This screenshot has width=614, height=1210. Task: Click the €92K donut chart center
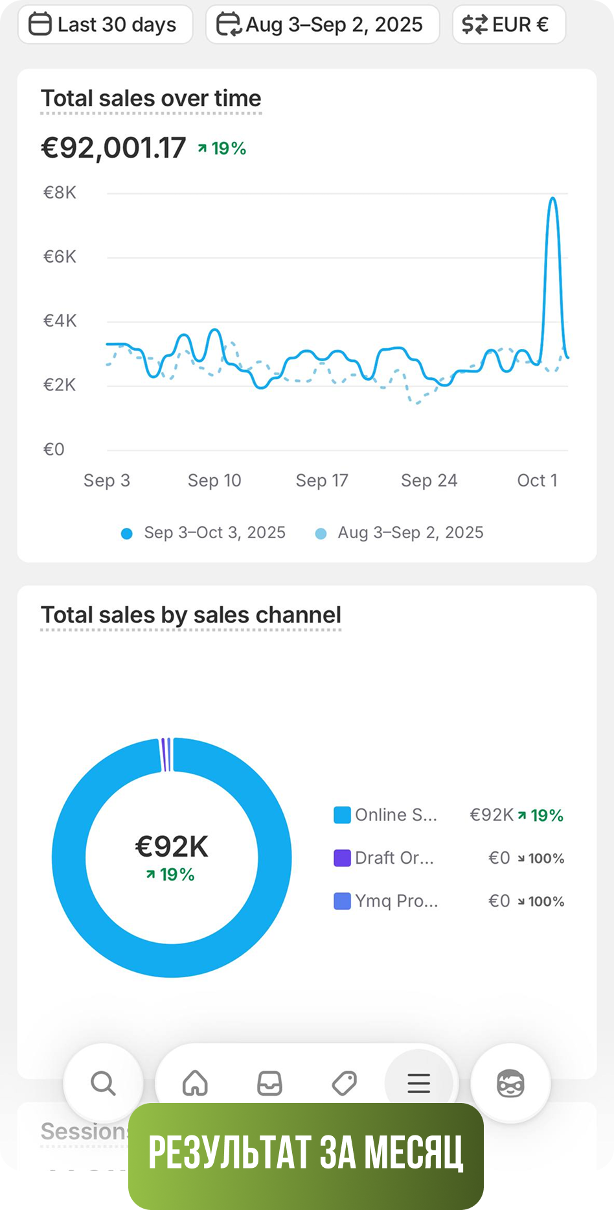point(172,857)
